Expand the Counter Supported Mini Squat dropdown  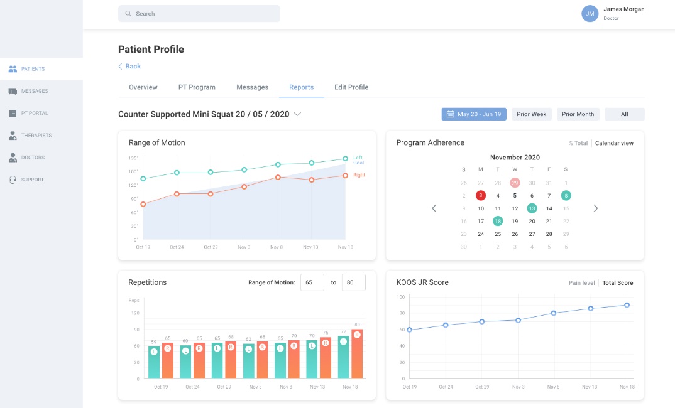298,114
